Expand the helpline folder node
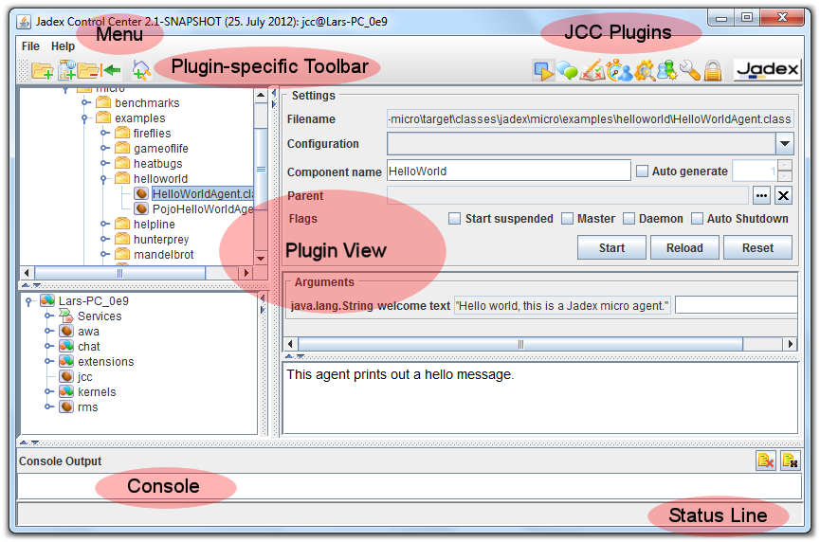 (x=105, y=225)
